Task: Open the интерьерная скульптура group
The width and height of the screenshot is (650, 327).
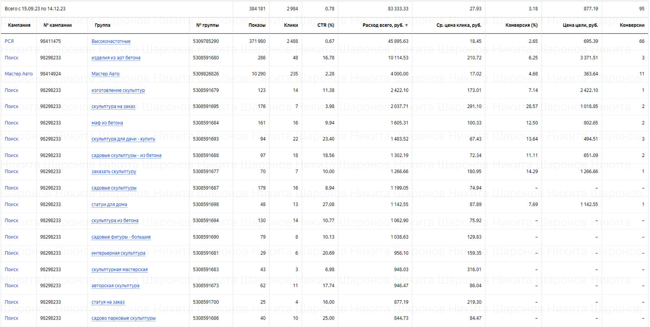Action: click(118, 253)
